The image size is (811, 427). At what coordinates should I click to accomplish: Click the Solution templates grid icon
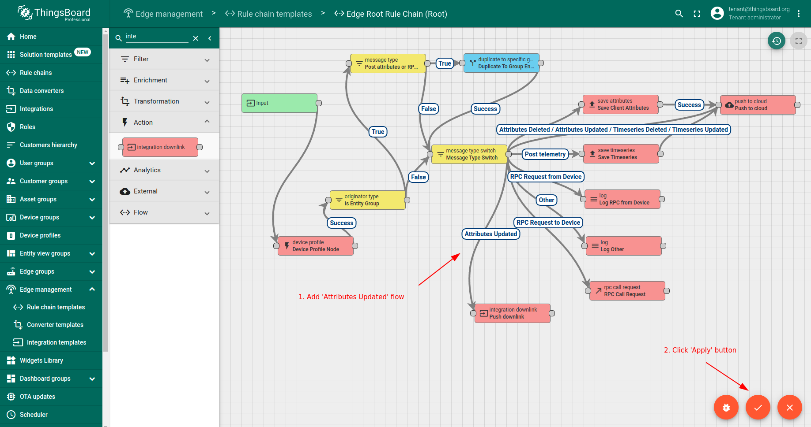tap(11, 55)
